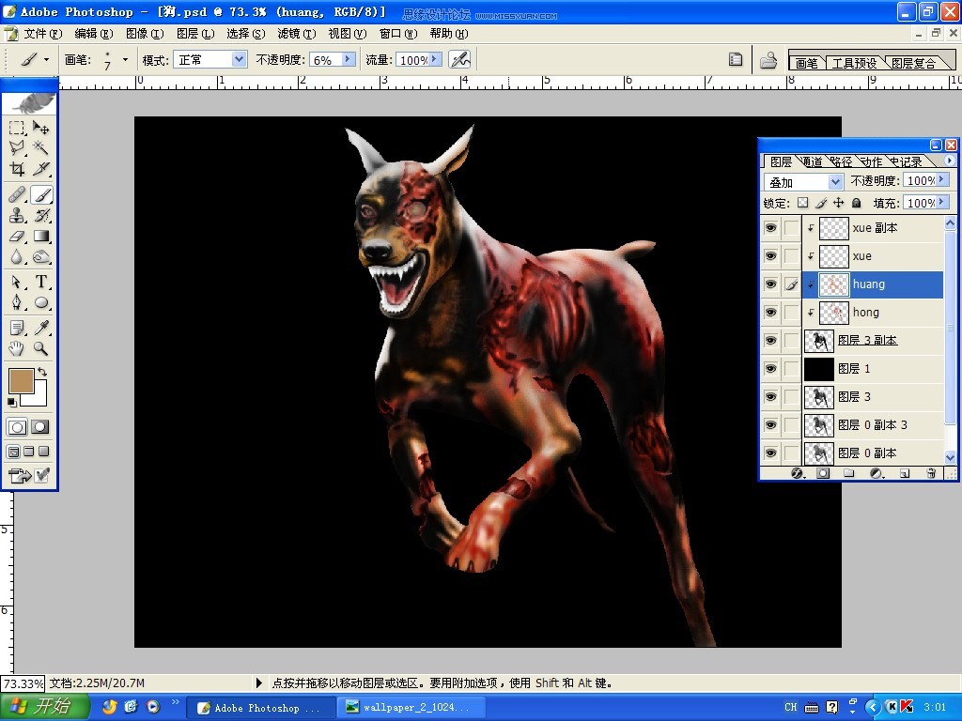Screen dimensions: 962x721
Task: Select the Hand tool
Action: pos(17,349)
